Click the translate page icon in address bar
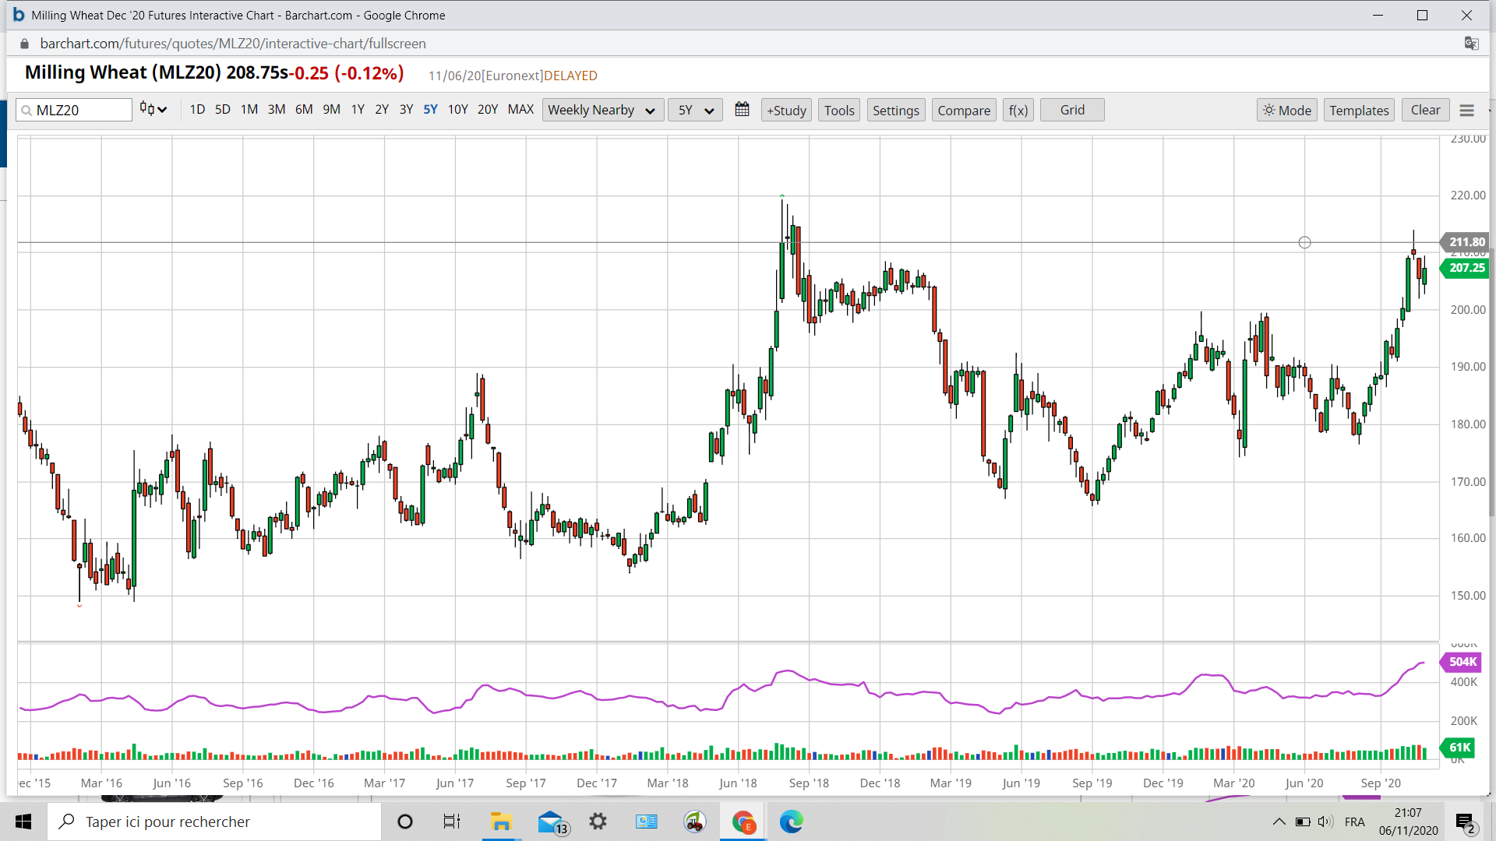The image size is (1496, 841). 1471,44
